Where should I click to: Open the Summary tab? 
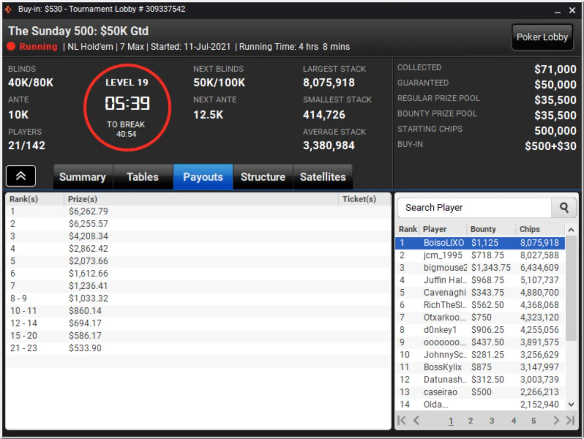82,177
